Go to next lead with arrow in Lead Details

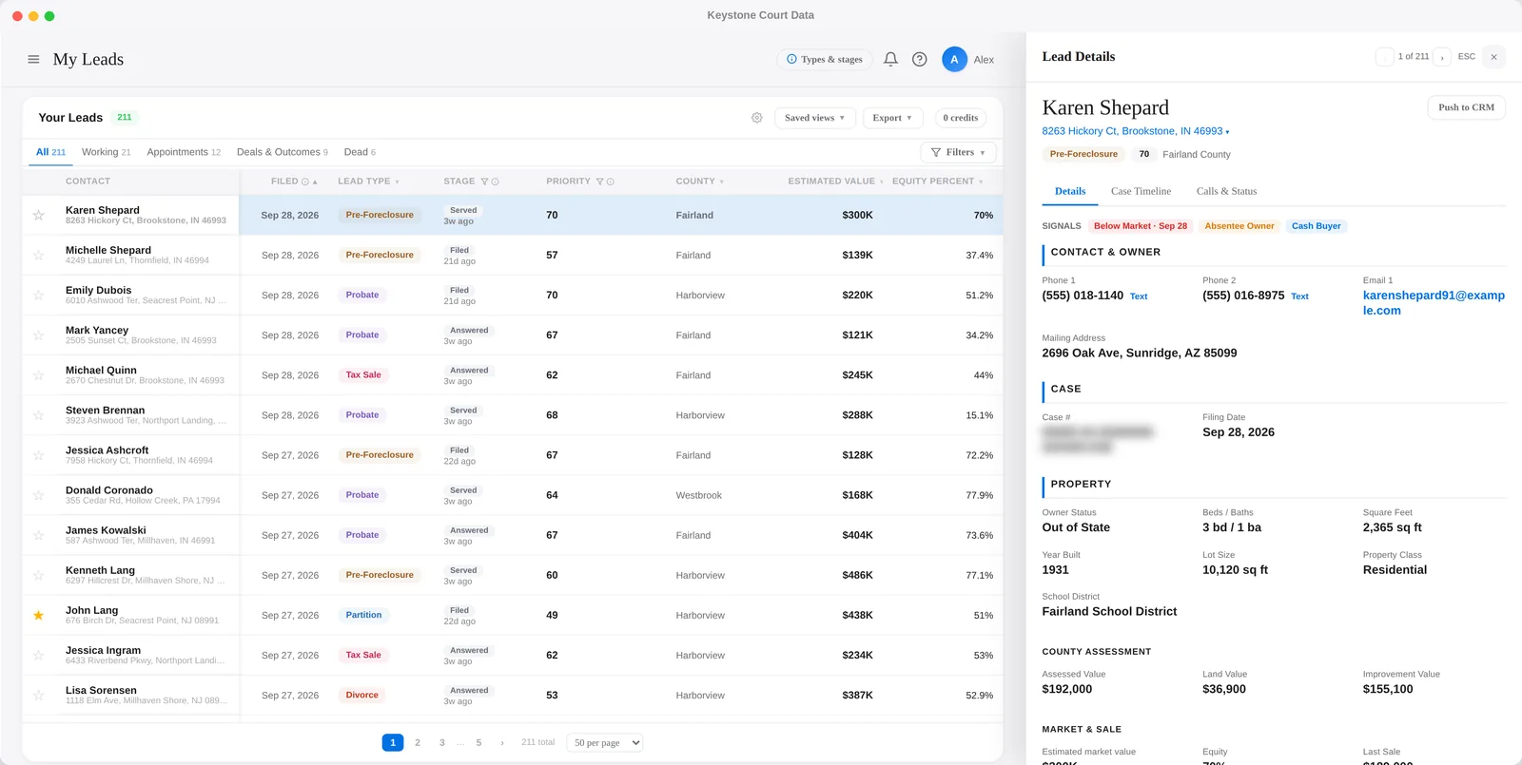[x=1442, y=57]
